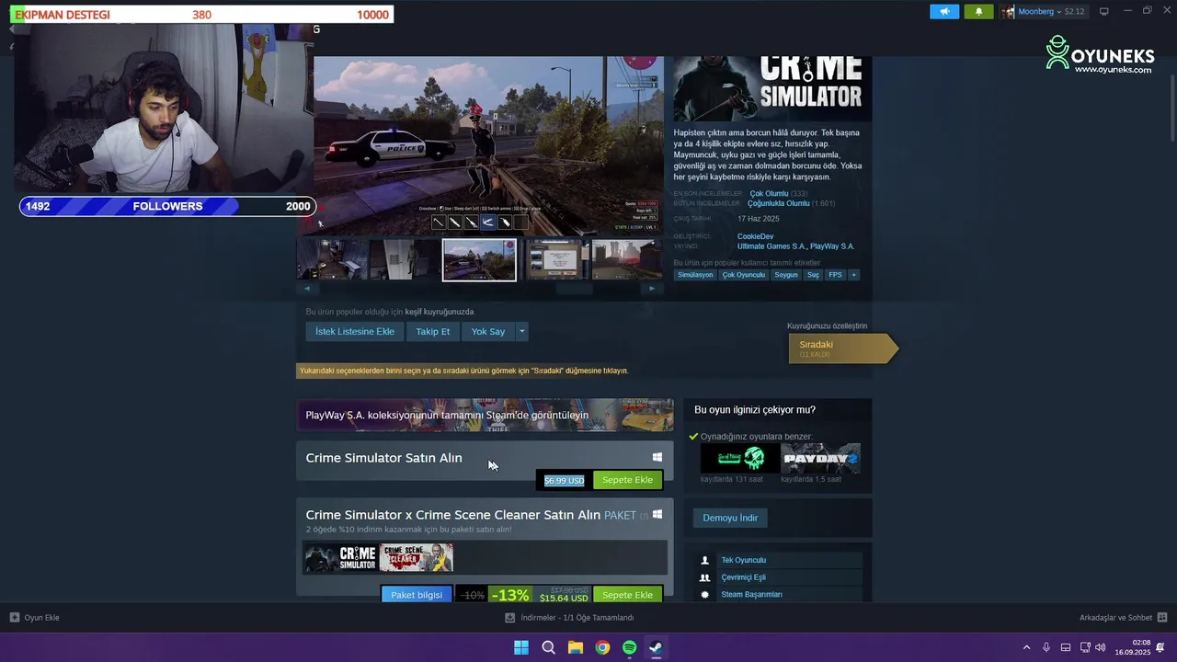Click the Sıradaki queue button
This screenshot has width=1177, height=662.
tap(842, 348)
